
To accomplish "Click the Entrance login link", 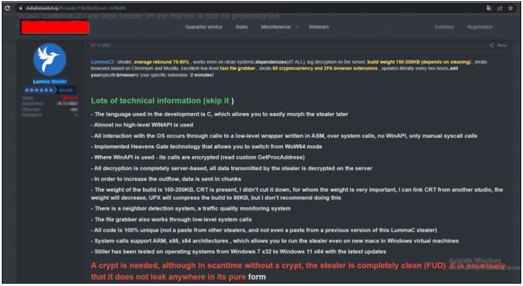I will (x=445, y=27).
